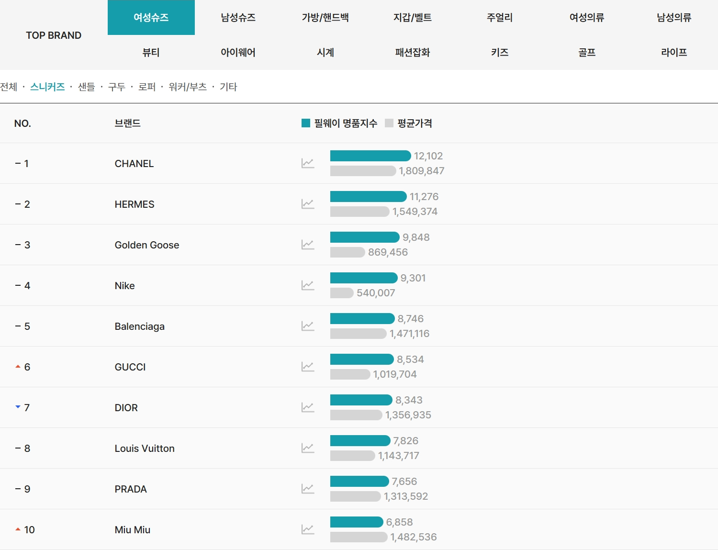Image resolution: width=718 pixels, height=550 pixels.
Task: Open the trend chart icon for PRADA
Action: pos(308,489)
